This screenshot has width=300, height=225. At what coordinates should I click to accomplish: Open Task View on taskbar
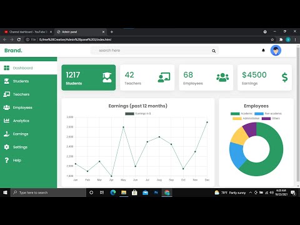point(102,192)
